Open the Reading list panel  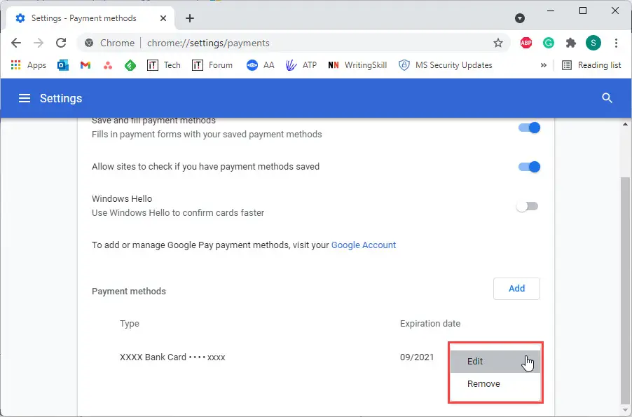(x=591, y=65)
